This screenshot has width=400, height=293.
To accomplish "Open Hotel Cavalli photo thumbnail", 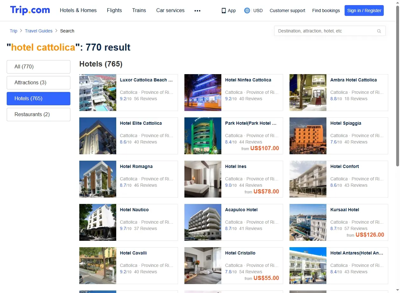I will click(x=98, y=266).
